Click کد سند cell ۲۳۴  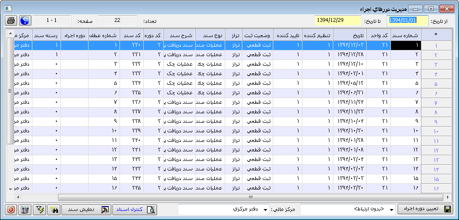pos(131,83)
